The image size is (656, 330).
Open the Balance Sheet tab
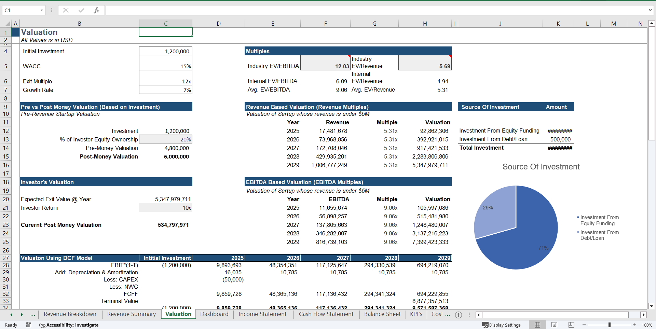coord(382,314)
